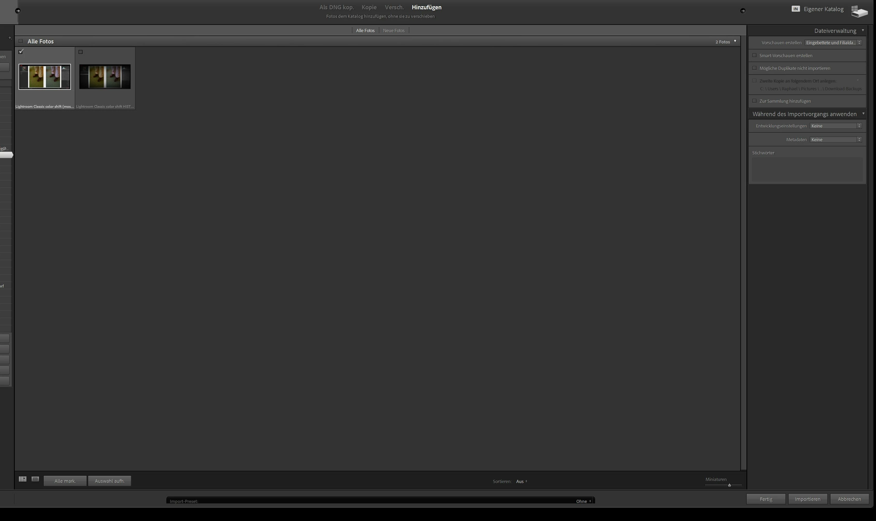The width and height of the screenshot is (876, 521).
Task: Click the IN badge beside Eigener Katalog
Action: [796, 9]
